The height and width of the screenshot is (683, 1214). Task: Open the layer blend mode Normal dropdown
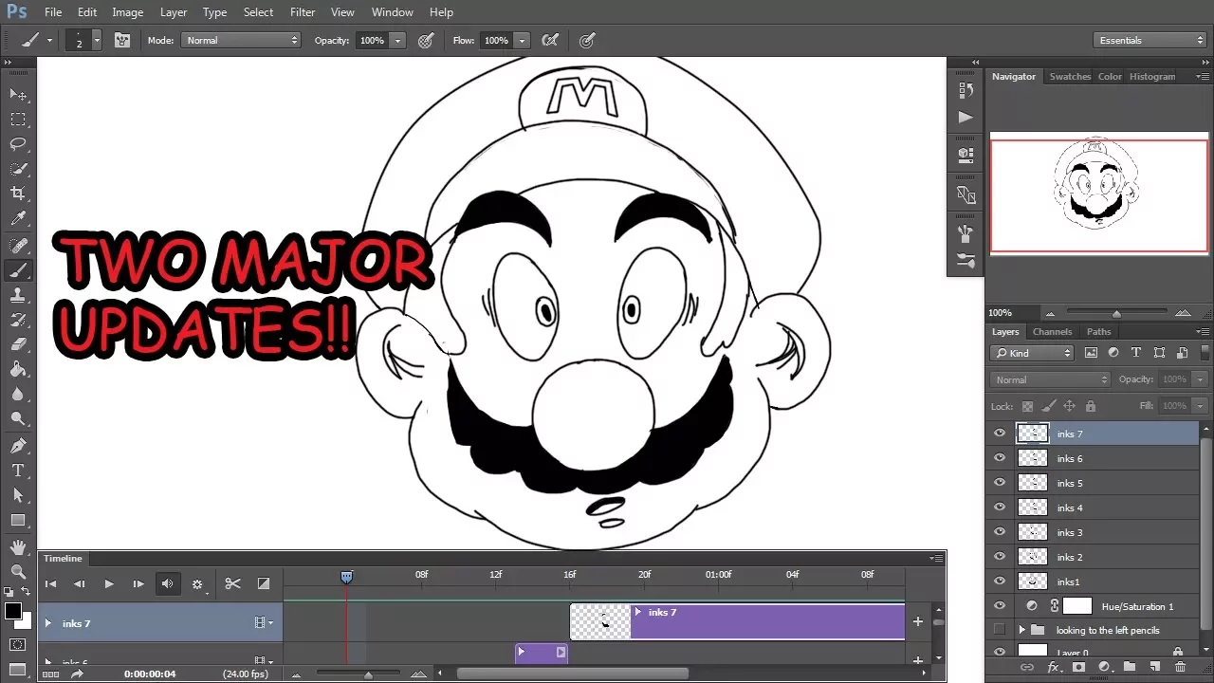1050,379
